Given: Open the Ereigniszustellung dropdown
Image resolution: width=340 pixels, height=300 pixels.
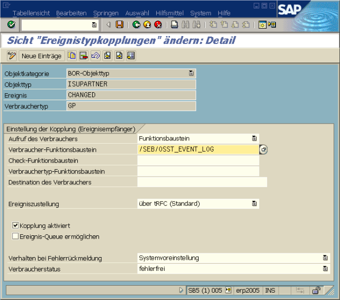Looking at the screenshot, I should [x=255, y=204].
